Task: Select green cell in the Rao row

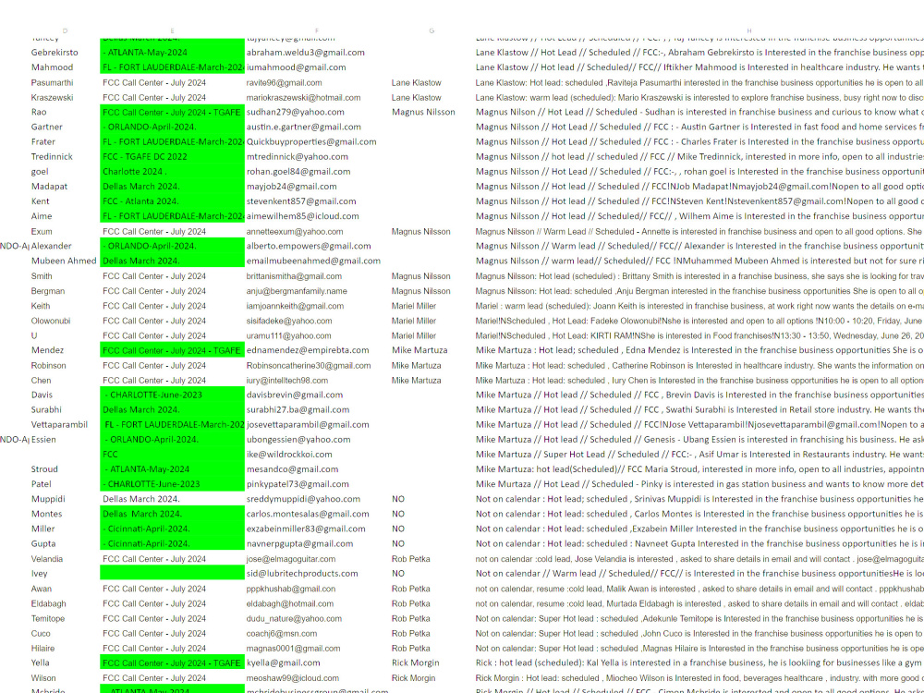Action: 172,112
